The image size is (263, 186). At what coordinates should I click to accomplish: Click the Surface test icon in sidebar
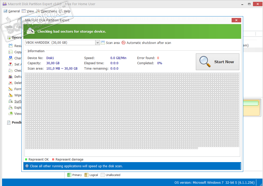click(10, 101)
